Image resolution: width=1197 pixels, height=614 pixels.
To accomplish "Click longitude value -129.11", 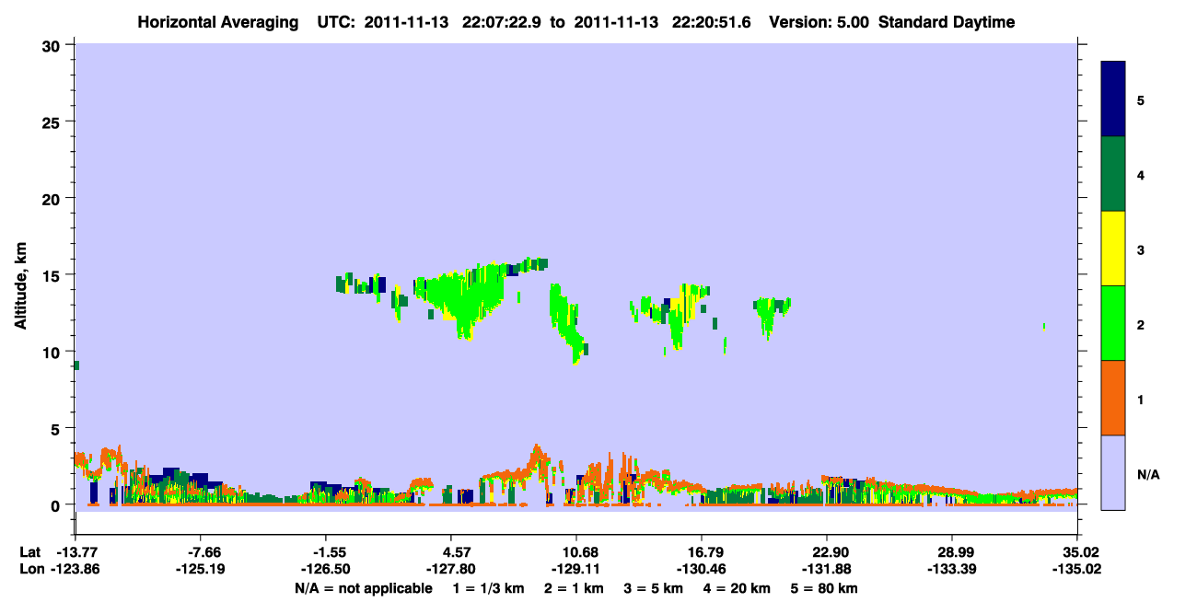I will (x=575, y=569).
